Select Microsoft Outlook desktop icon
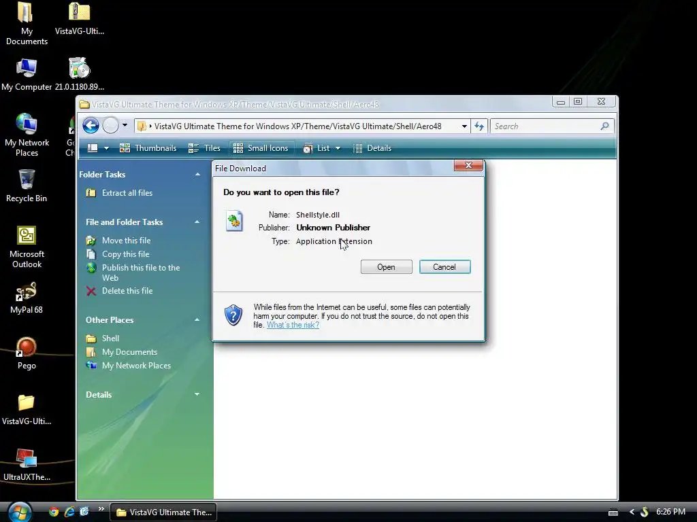 (x=27, y=247)
